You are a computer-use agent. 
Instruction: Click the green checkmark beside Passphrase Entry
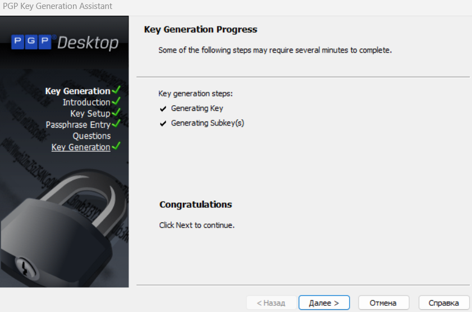coord(116,123)
